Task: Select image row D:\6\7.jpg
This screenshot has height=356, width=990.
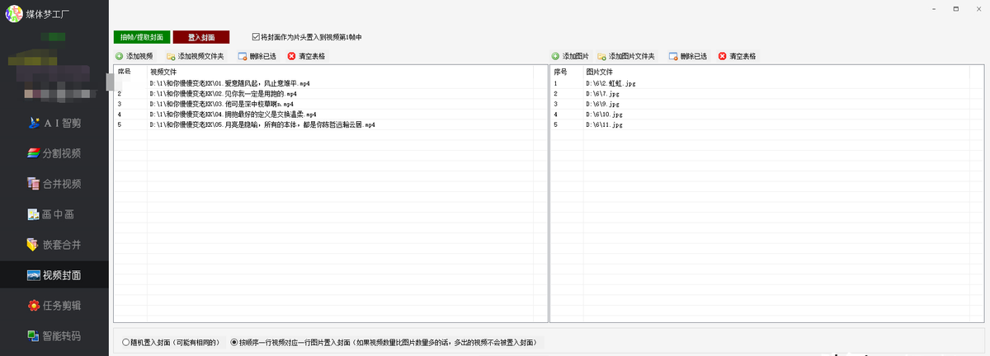Action: click(767, 94)
